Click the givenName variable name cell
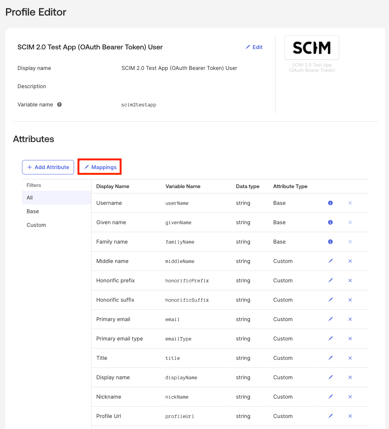Image resolution: width=389 pixels, height=429 pixels. point(179,223)
